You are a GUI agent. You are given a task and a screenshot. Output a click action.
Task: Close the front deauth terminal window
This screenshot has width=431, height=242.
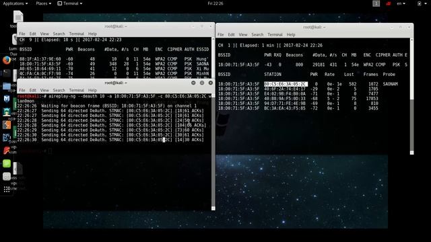tap(211, 83)
